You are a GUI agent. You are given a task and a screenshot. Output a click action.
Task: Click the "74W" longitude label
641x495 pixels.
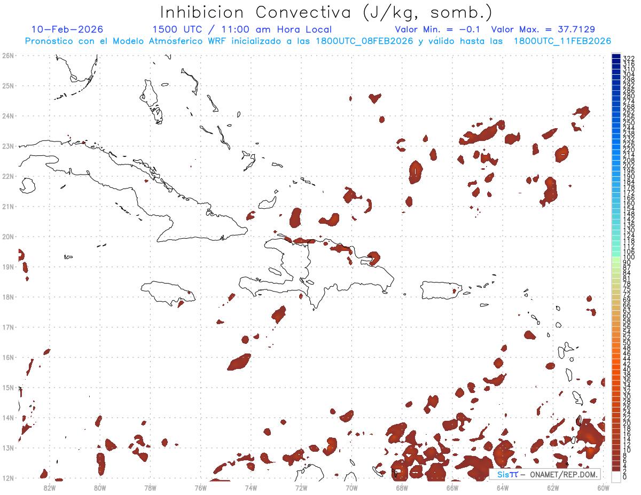click(251, 488)
